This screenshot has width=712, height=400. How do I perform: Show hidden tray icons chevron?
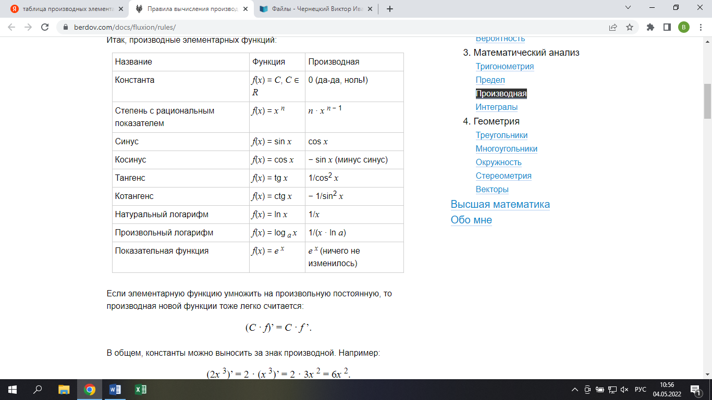pyautogui.click(x=575, y=390)
